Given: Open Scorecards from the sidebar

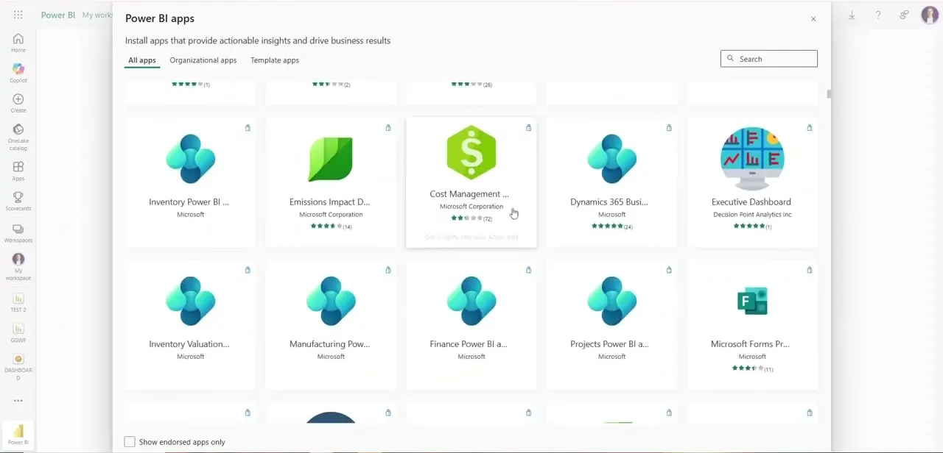Looking at the screenshot, I should point(18,201).
